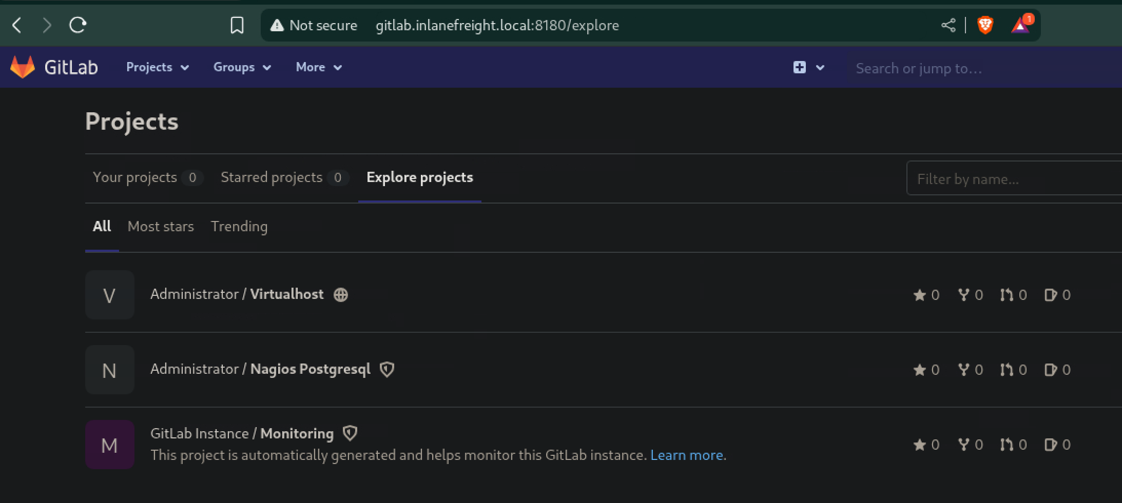Click the V avatar for Virtualhost

point(110,295)
